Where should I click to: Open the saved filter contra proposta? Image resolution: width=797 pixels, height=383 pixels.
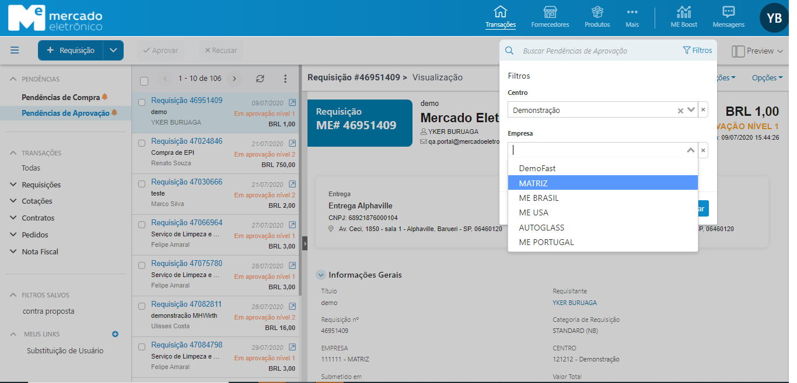48,311
